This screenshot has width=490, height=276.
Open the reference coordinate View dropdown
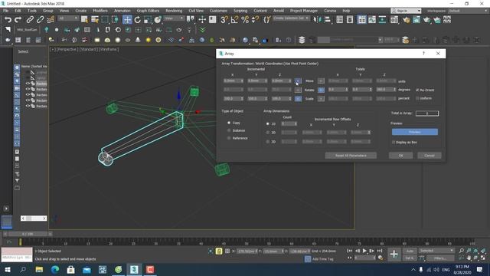coord(174,18)
